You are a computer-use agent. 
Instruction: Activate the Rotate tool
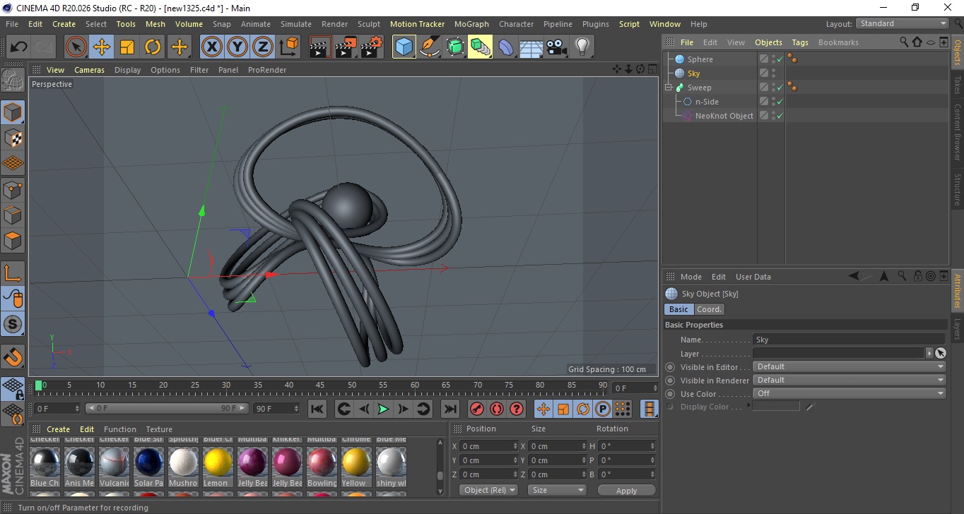tap(153, 47)
